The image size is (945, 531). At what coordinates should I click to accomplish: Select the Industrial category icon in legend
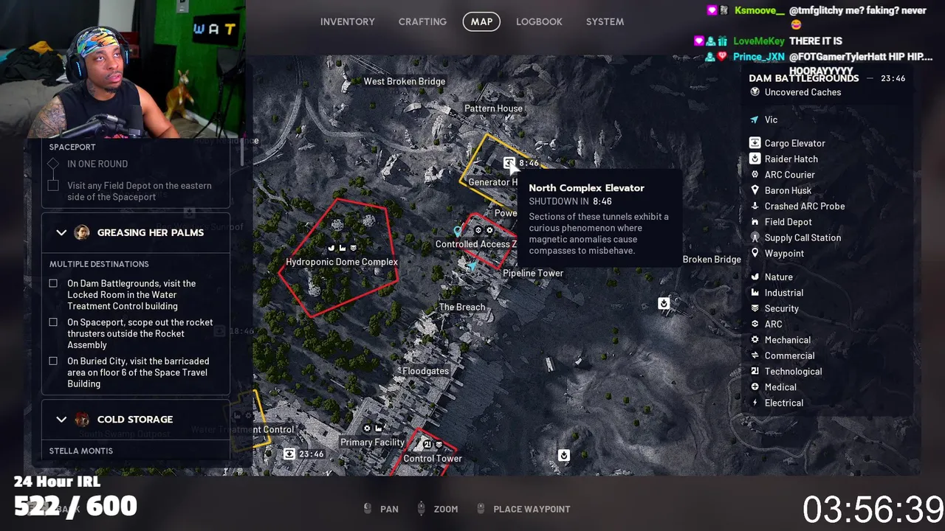(755, 293)
